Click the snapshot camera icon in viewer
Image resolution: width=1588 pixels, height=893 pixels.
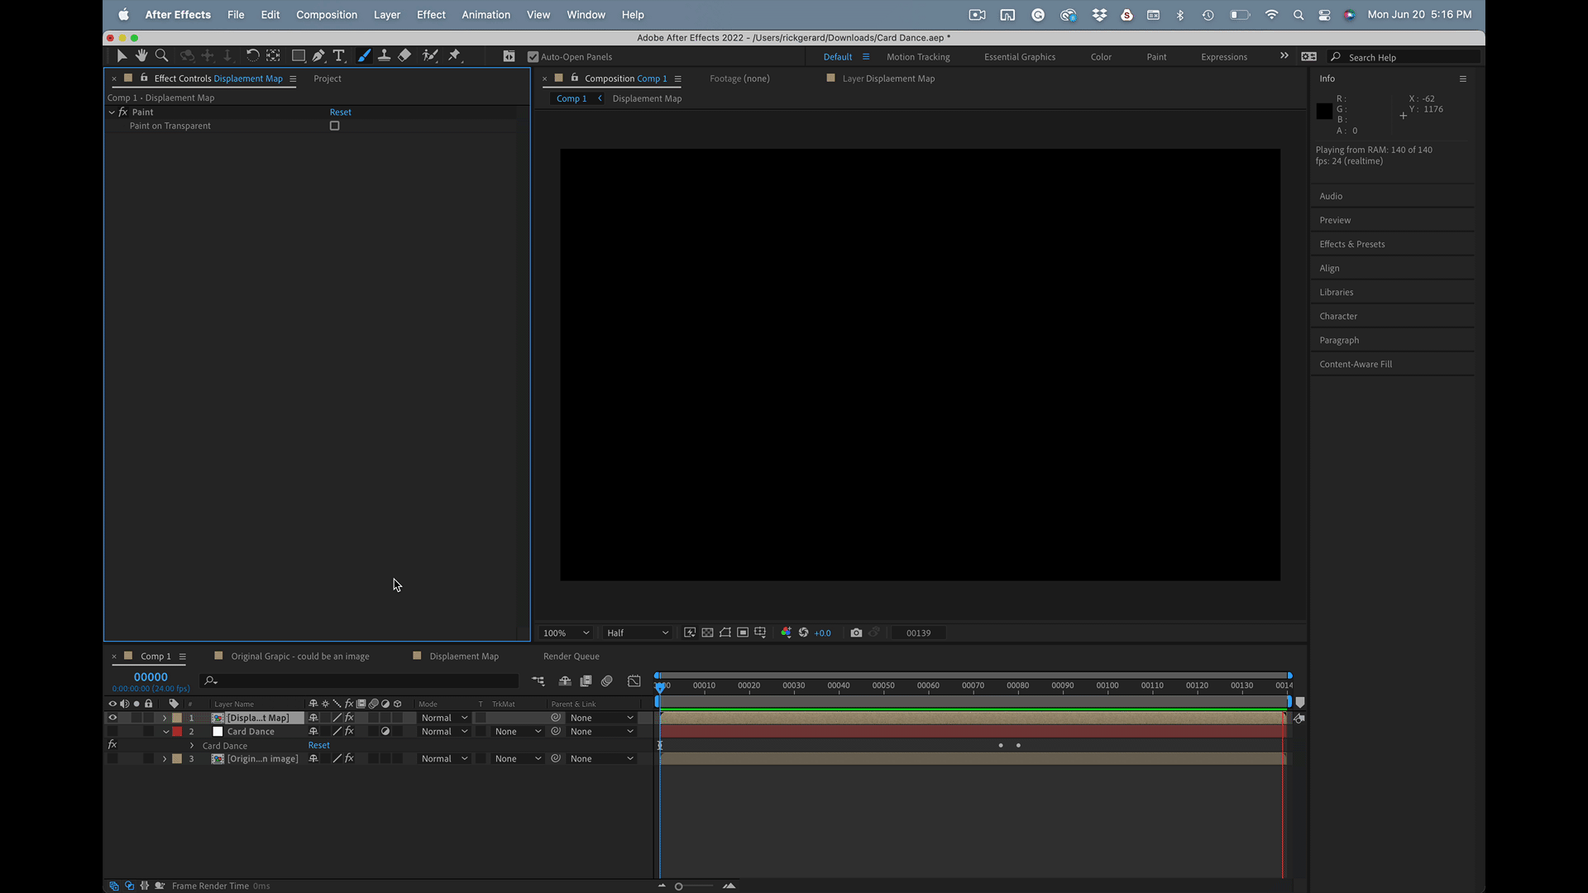point(856,633)
